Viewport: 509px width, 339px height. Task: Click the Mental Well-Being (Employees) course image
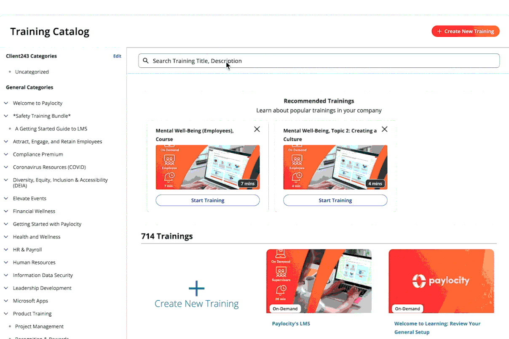(208, 167)
